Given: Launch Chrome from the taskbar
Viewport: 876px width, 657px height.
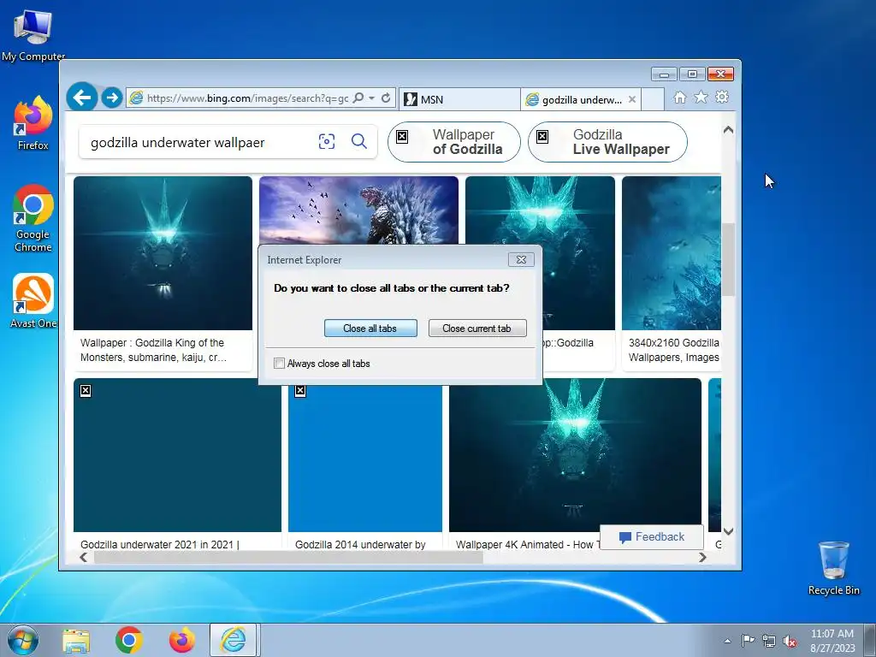Looking at the screenshot, I should (129, 640).
